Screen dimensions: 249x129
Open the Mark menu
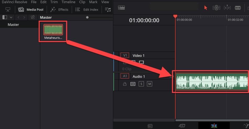pos(93,2)
